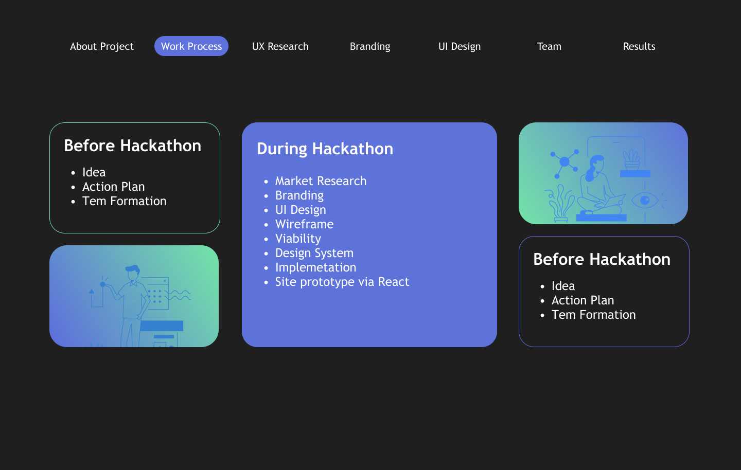The height and width of the screenshot is (470, 741).
Task: Navigate to the Team tab
Action: pyautogui.click(x=549, y=46)
